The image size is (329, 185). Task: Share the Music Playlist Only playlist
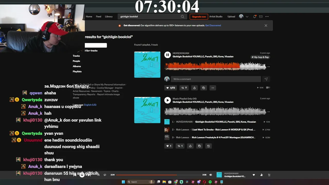pos(190,146)
